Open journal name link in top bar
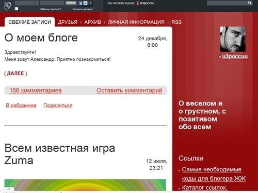Image resolution: width=258 pixels, height=193 pixels. [x=147, y=3]
